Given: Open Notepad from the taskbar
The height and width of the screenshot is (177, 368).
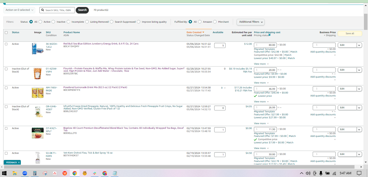Looking at the screenshot, I should tap(115, 173).
